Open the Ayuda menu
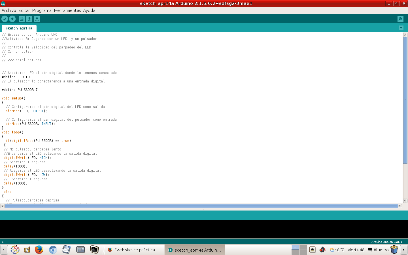The width and height of the screenshot is (408, 255). pos(89,10)
